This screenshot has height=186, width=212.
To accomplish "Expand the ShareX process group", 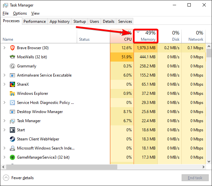I will tap(5, 84).
